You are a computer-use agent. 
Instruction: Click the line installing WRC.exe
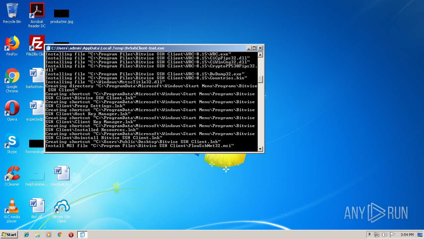pyautogui.click(x=138, y=54)
